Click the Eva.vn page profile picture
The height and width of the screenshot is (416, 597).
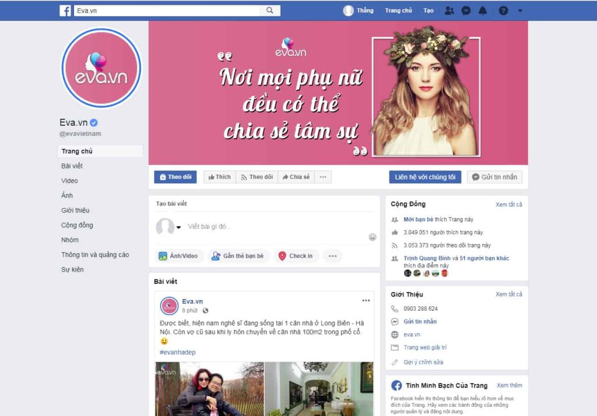tap(101, 68)
